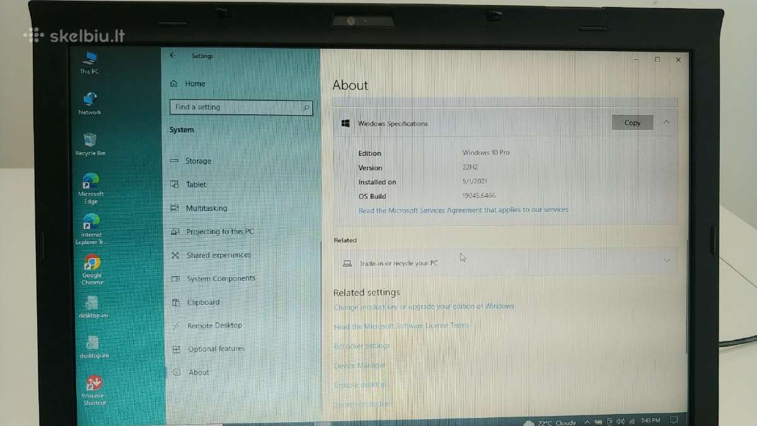757x426 pixels.
Task: Click the Optional features icon
Action: pyautogui.click(x=177, y=349)
